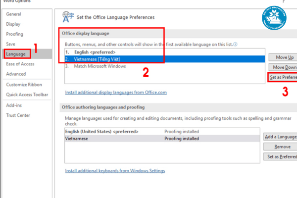Select English <preferred> display language row

(165, 52)
